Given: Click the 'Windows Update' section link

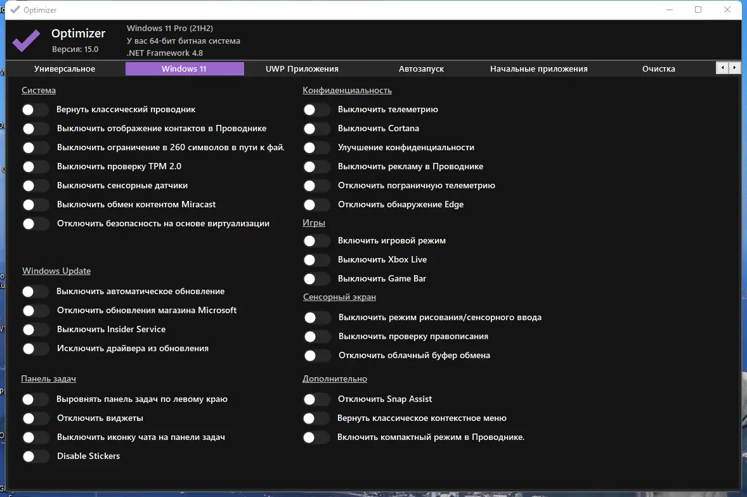Looking at the screenshot, I should 56,270.
